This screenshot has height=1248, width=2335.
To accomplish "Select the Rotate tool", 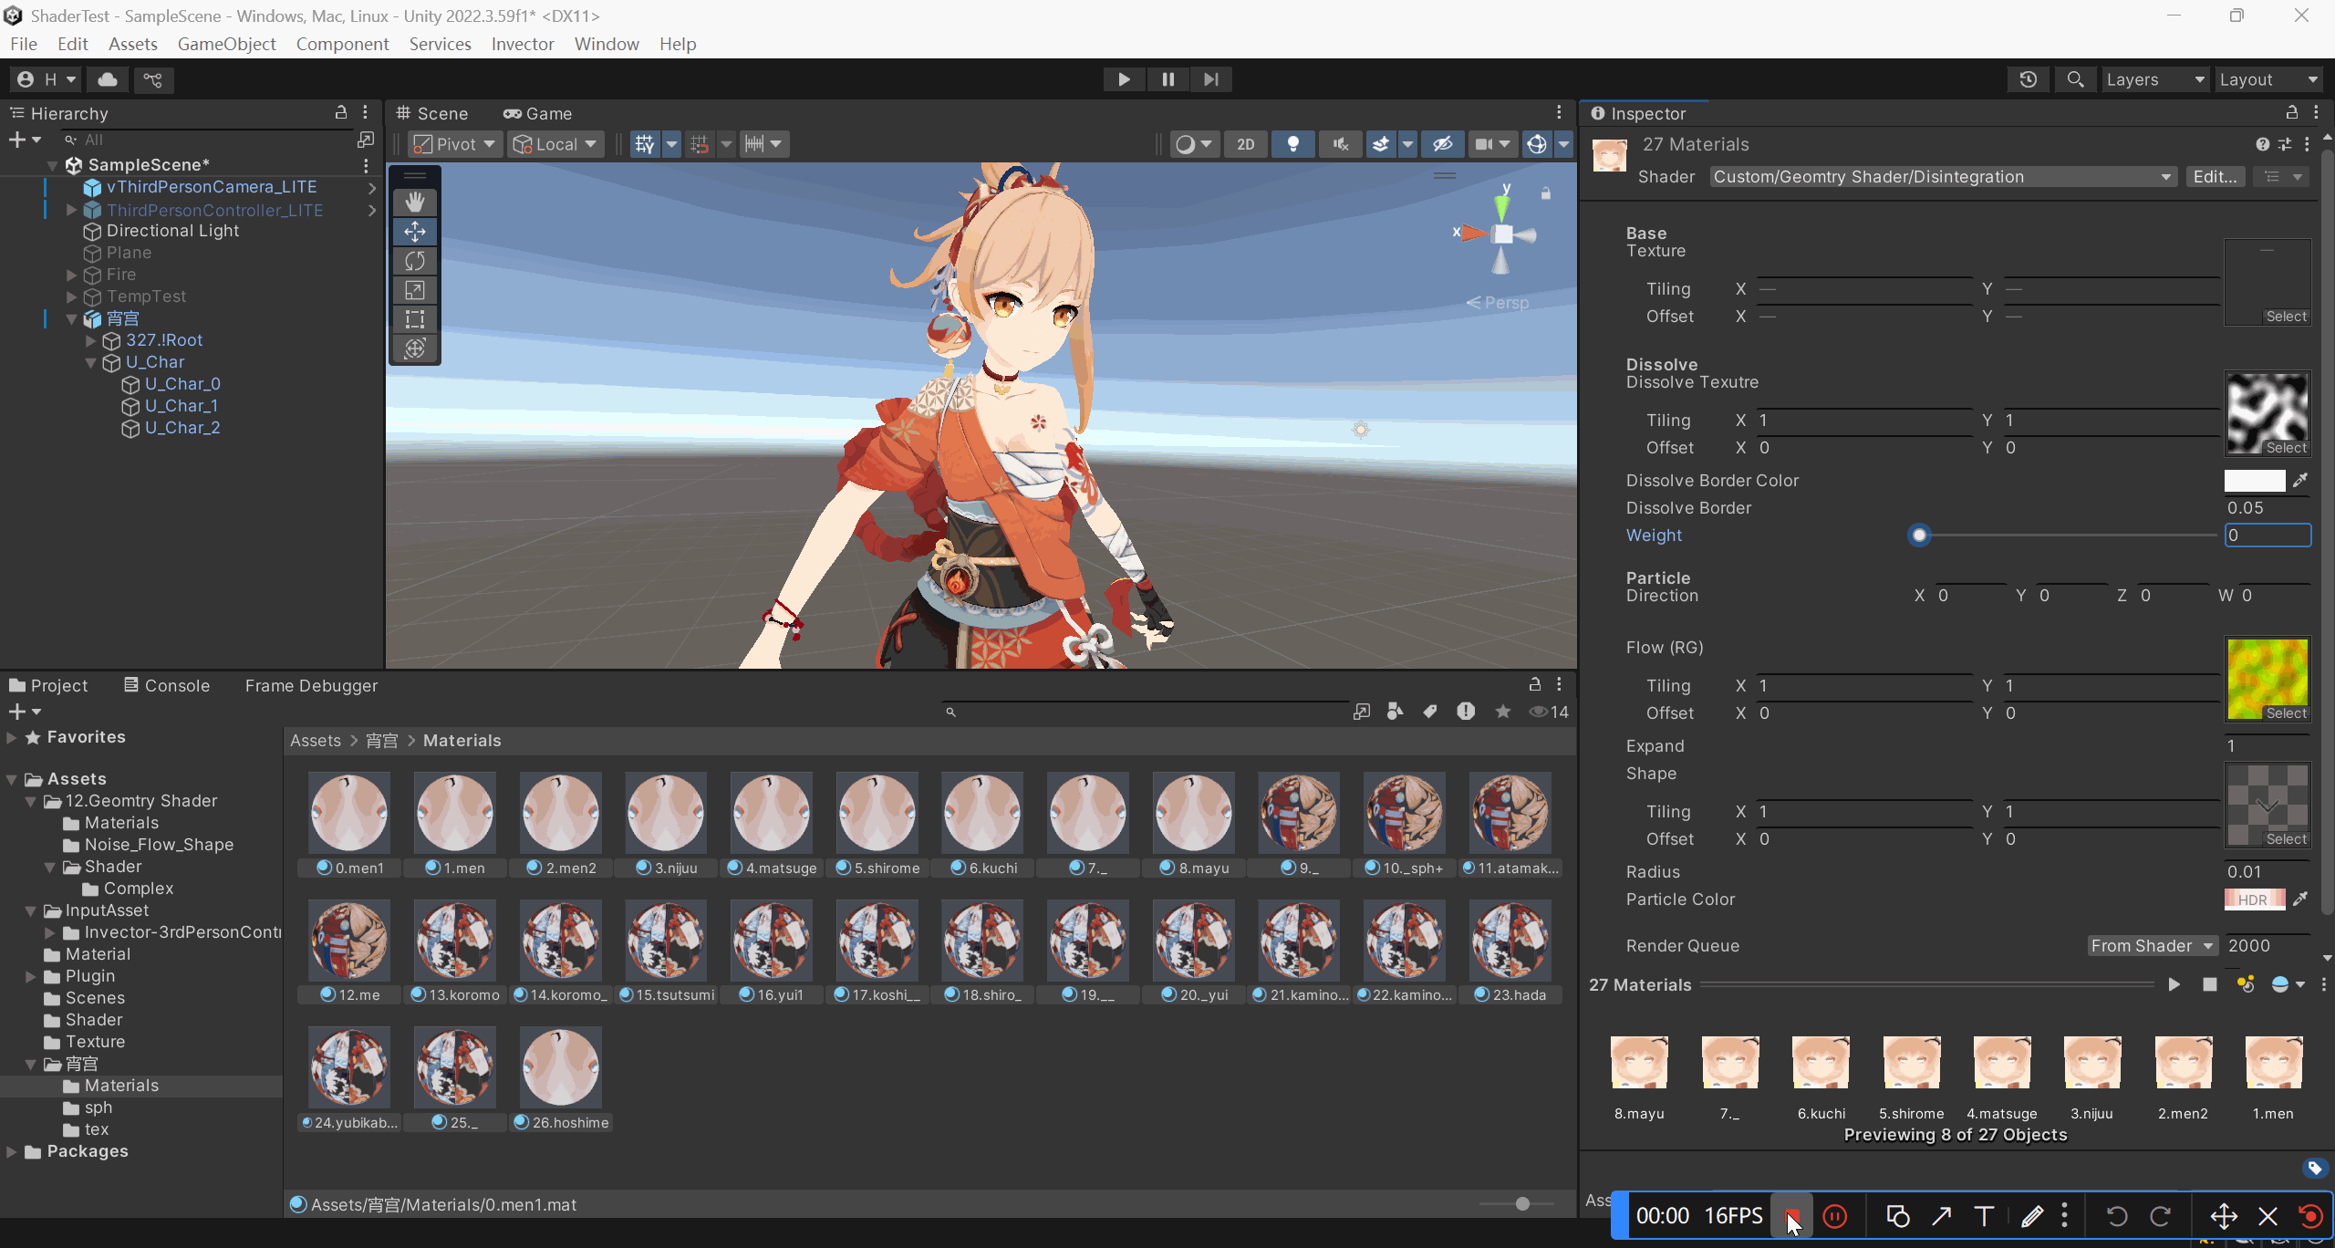I will pyautogui.click(x=415, y=261).
